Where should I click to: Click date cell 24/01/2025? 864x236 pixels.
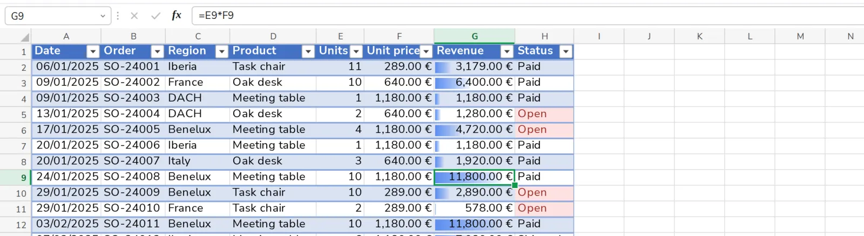[x=66, y=177]
